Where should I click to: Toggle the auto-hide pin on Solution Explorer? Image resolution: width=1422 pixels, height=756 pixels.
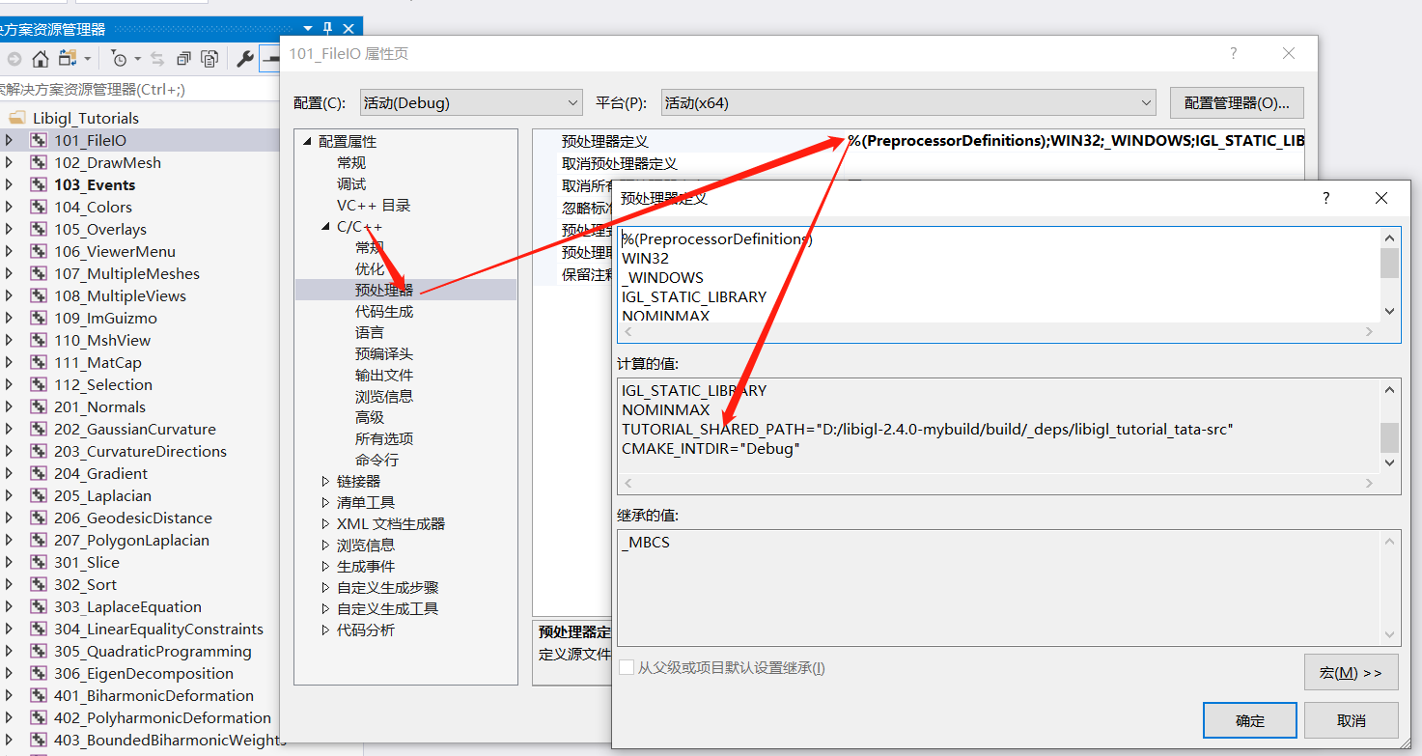[x=328, y=29]
